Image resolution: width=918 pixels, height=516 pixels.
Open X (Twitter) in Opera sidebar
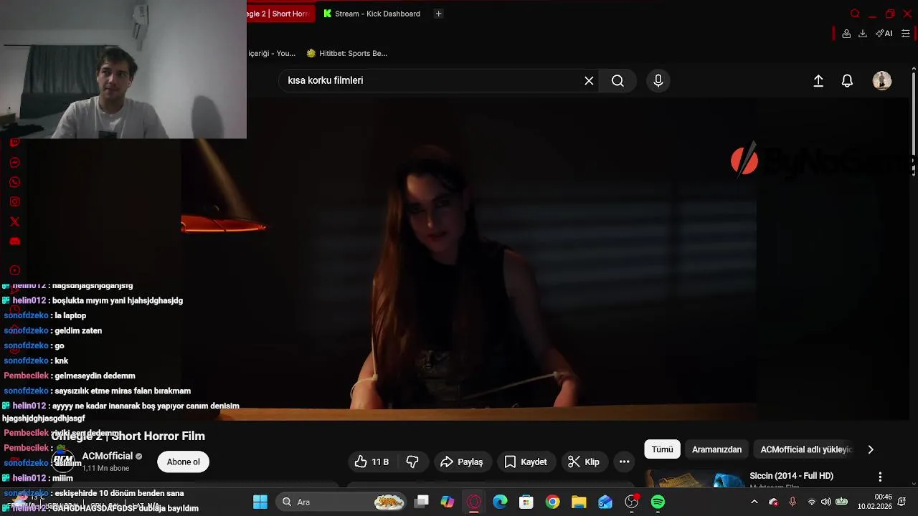pos(14,221)
